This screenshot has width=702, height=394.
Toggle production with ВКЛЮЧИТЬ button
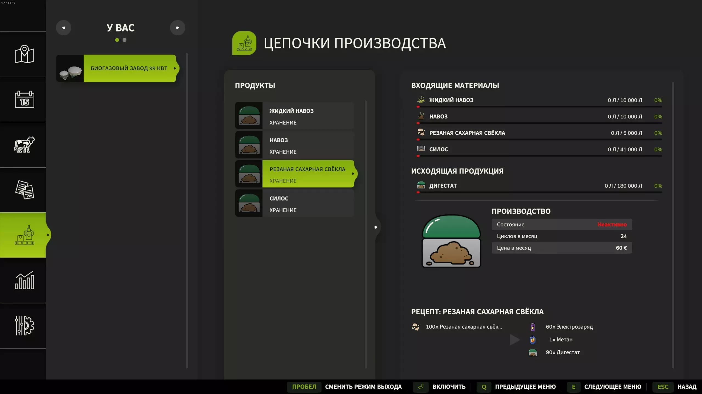pos(449,387)
